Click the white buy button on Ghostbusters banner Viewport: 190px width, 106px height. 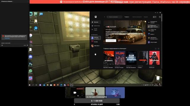click(111, 41)
